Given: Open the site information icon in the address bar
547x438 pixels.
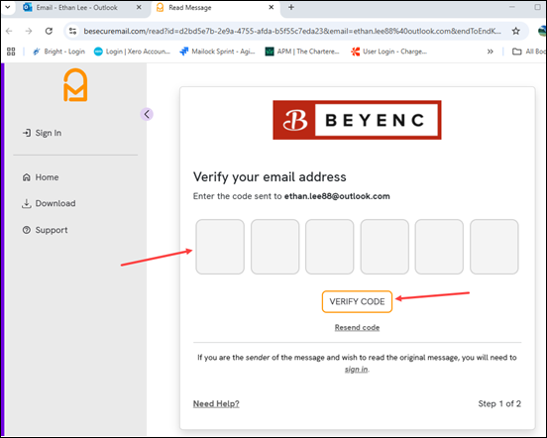Looking at the screenshot, I should (72, 31).
